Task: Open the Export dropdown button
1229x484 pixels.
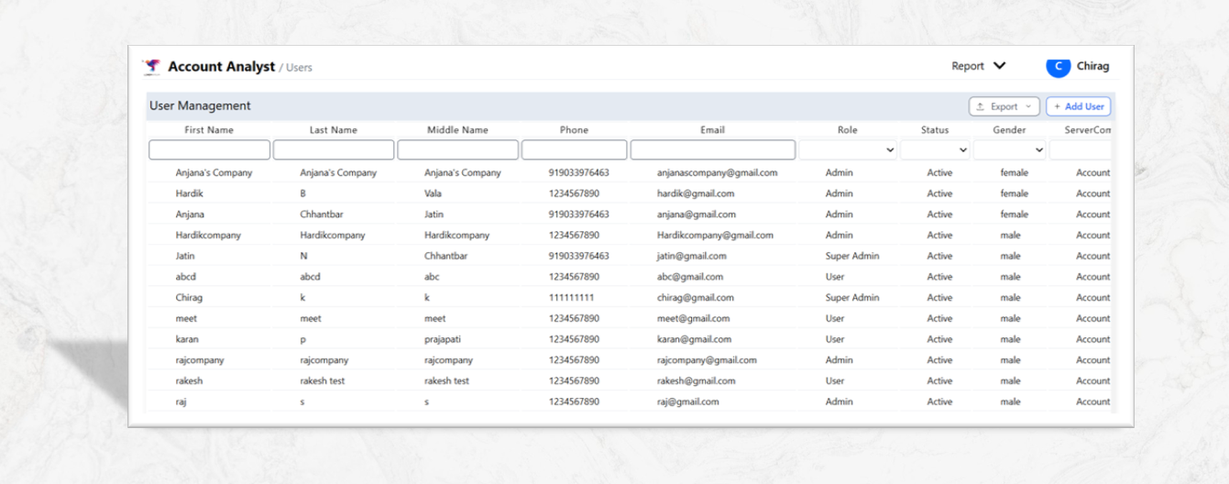Action: 1004,106
